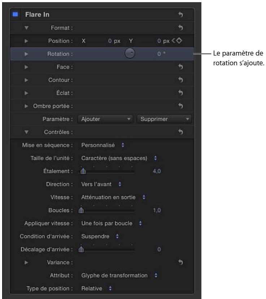This screenshot has width=266, height=299.
Task: Open the Ajouter parameter pop-up menu
Action: coord(105,119)
